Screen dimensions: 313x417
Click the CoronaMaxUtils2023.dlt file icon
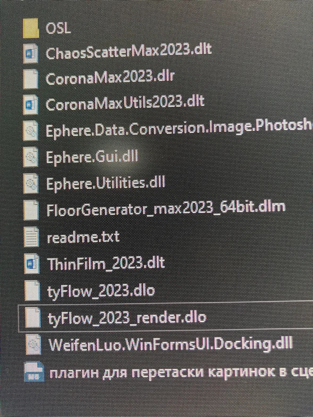pyautogui.click(x=30, y=104)
